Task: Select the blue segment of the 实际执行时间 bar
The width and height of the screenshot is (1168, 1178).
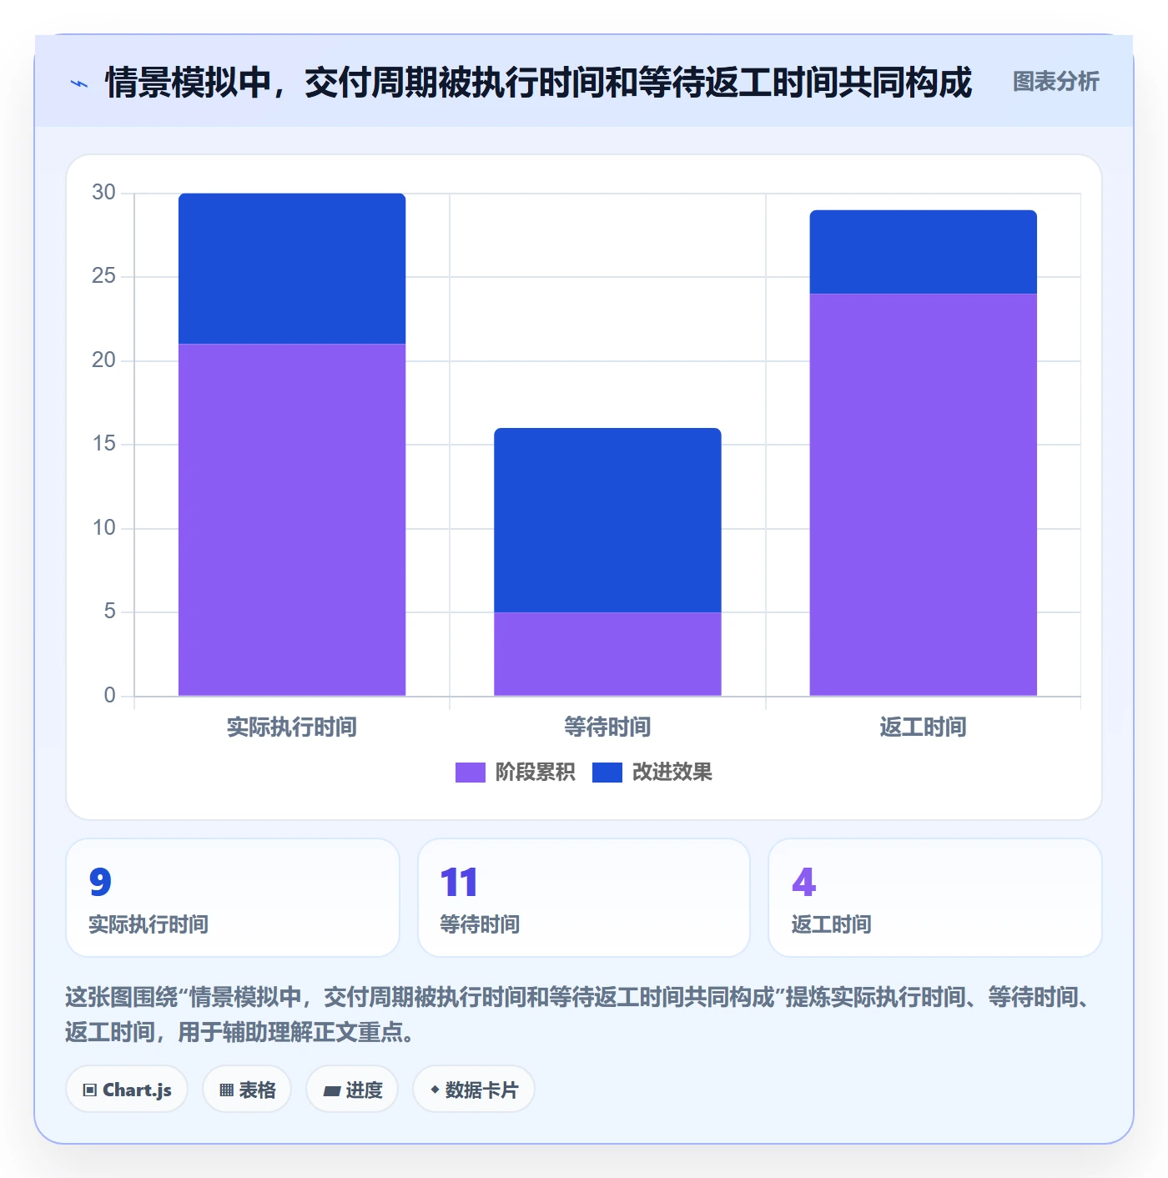Action: point(292,269)
